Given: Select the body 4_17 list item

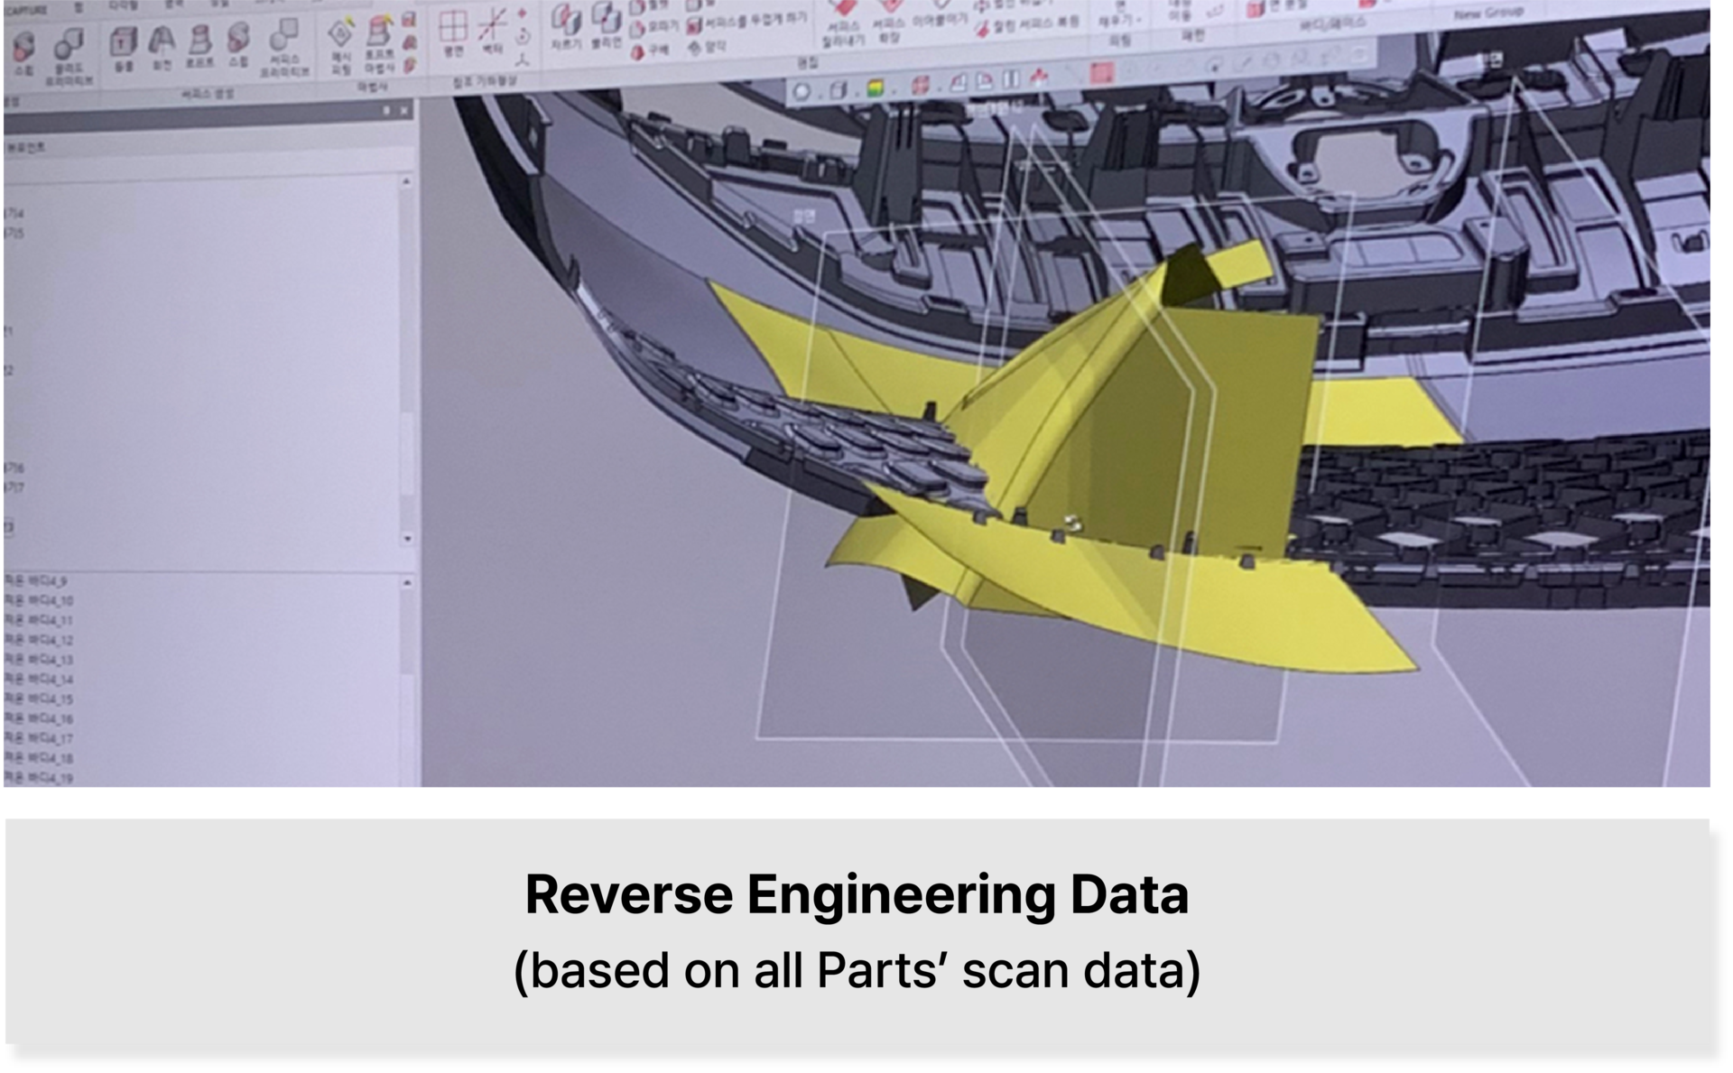Looking at the screenshot, I should 40,739.
